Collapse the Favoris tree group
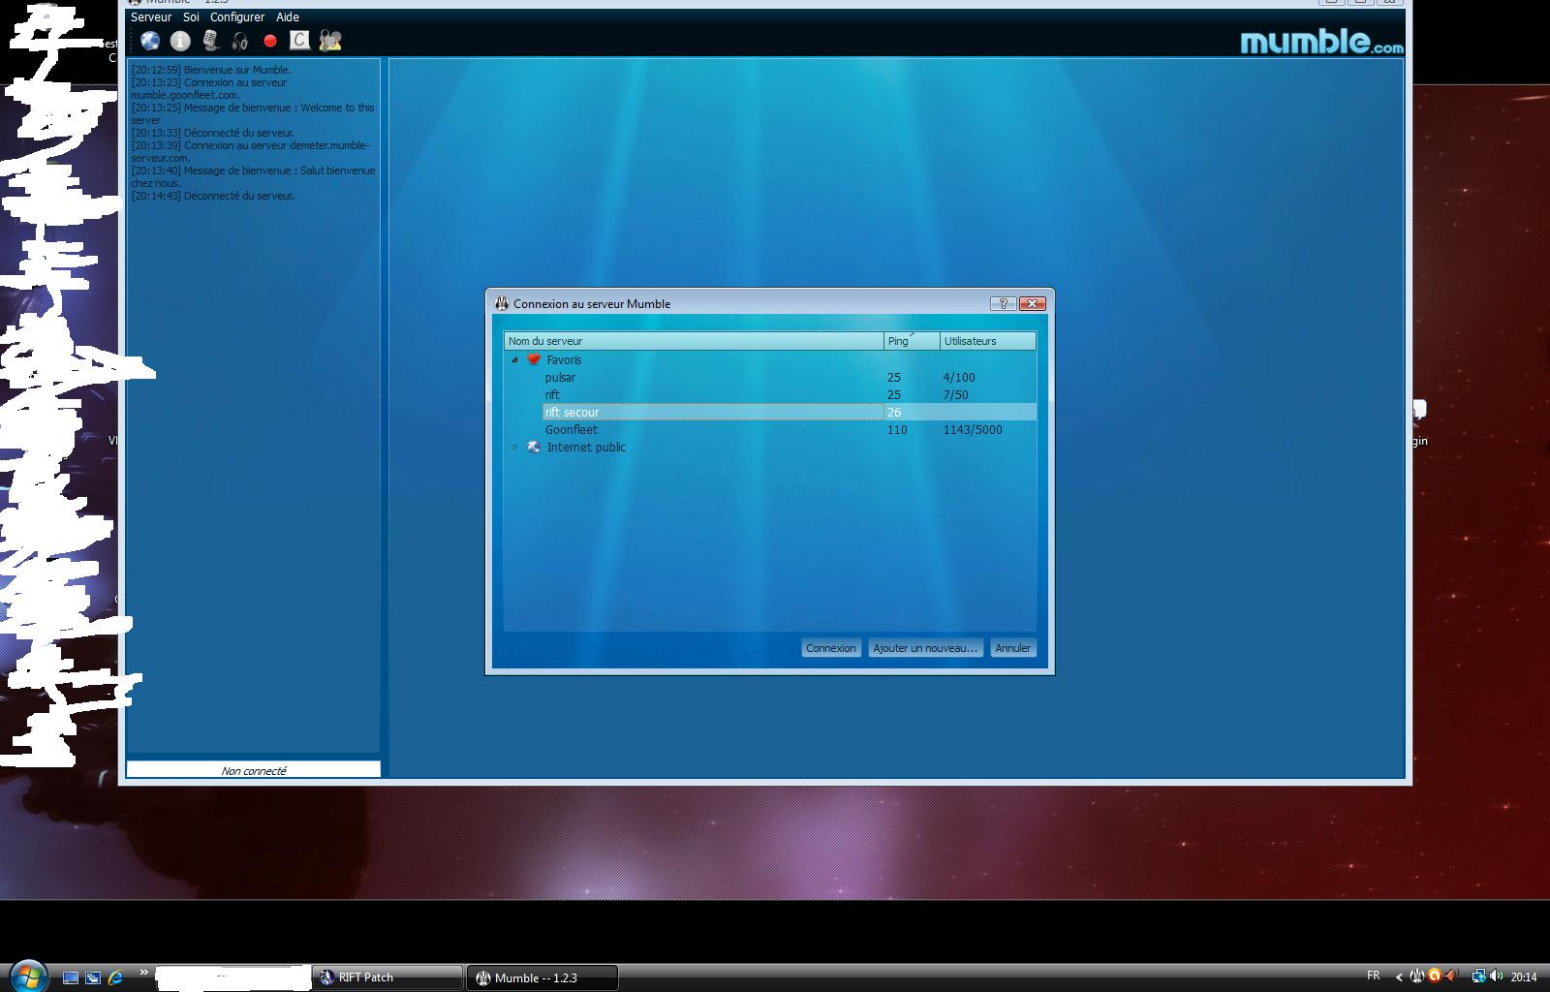 coord(514,359)
